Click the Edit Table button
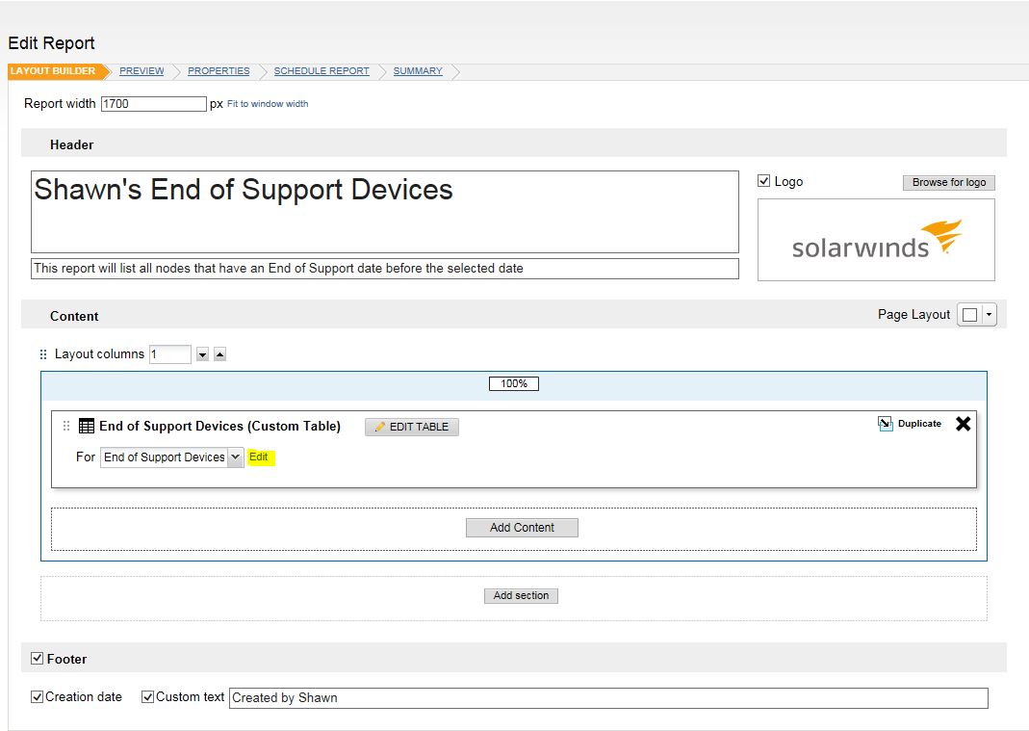 [x=412, y=427]
